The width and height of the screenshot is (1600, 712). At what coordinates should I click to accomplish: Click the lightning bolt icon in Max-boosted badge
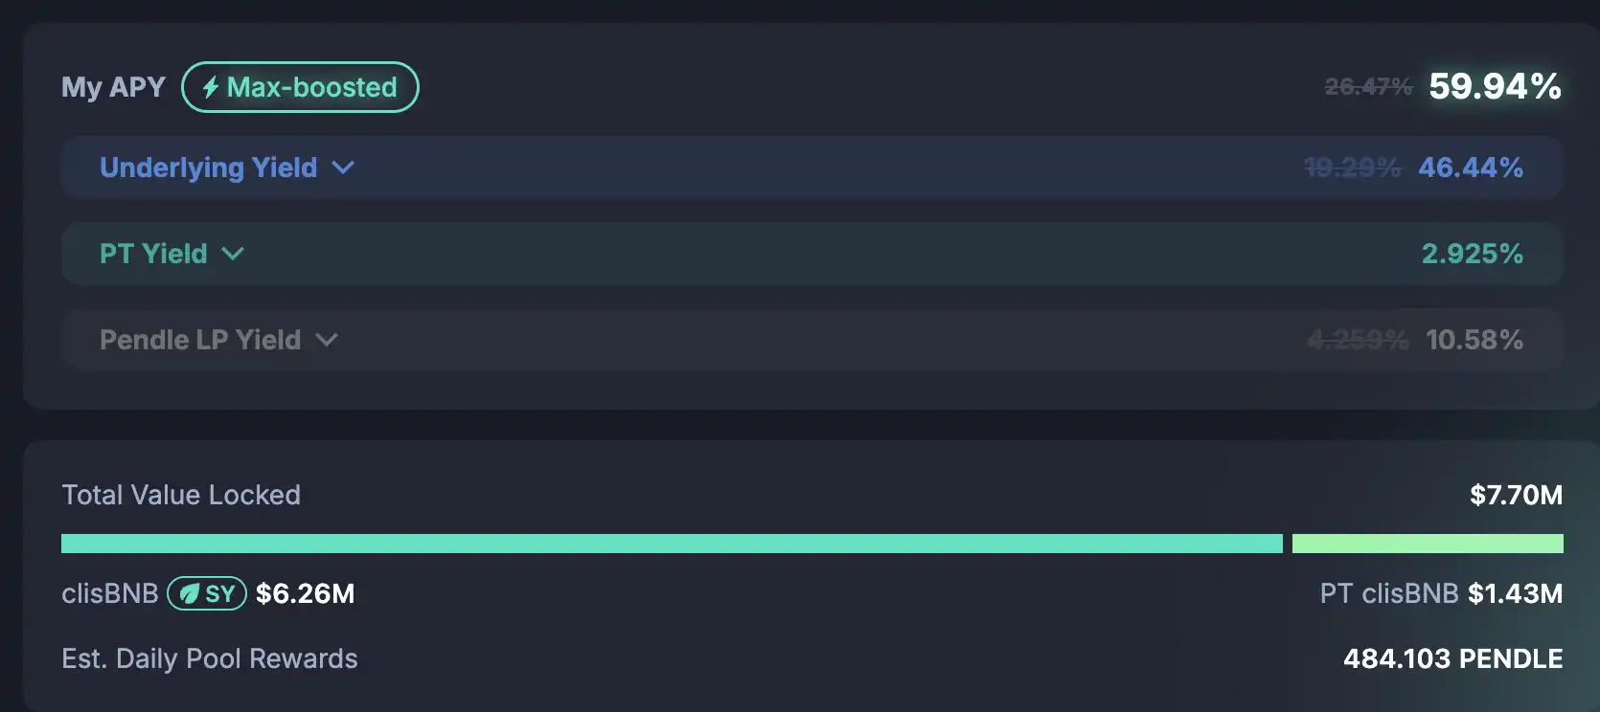click(x=211, y=87)
